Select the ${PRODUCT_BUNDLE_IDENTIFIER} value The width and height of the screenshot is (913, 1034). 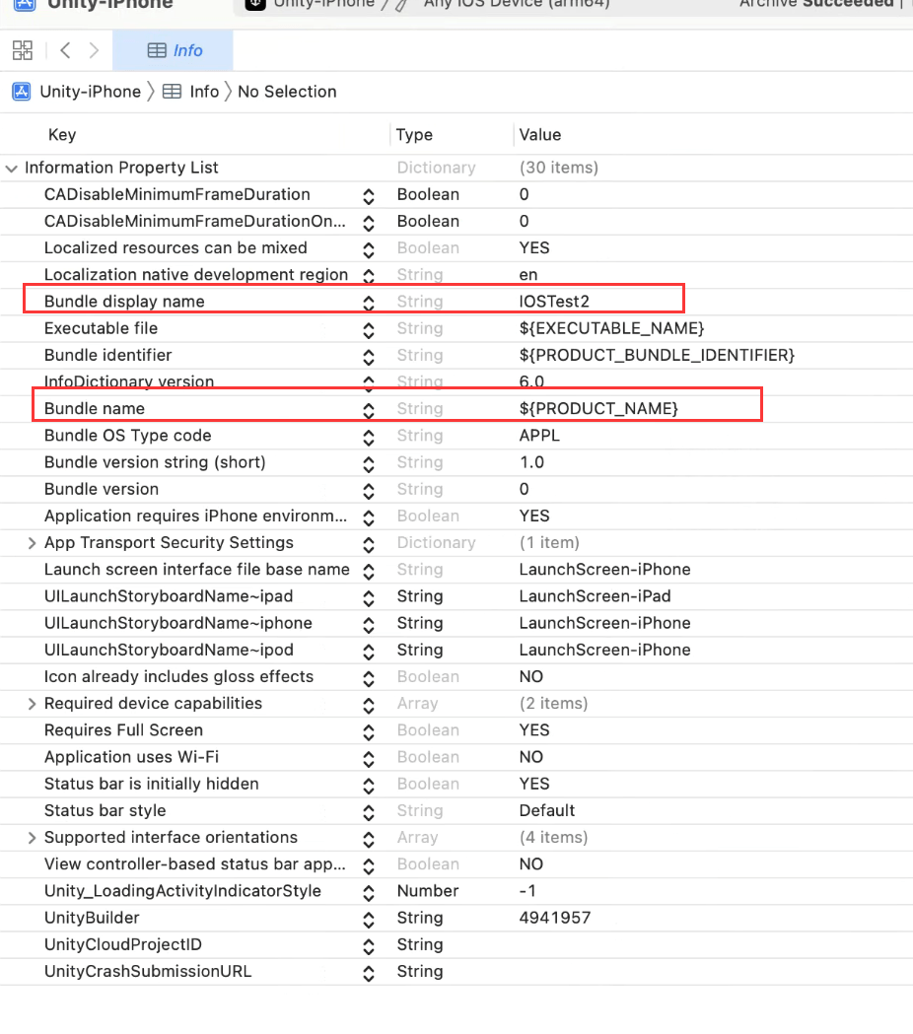pyautogui.click(x=657, y=356)
